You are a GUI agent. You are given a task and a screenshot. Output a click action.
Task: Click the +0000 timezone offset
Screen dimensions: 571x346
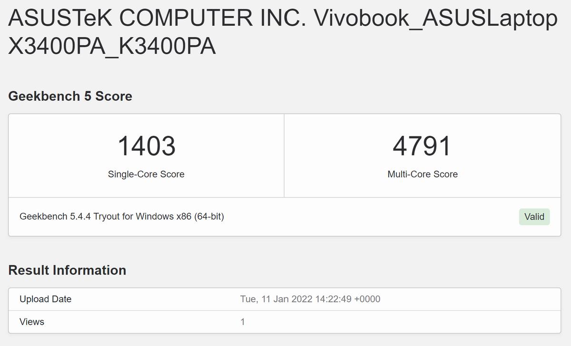pyautogui.click(x=367, y=299)
